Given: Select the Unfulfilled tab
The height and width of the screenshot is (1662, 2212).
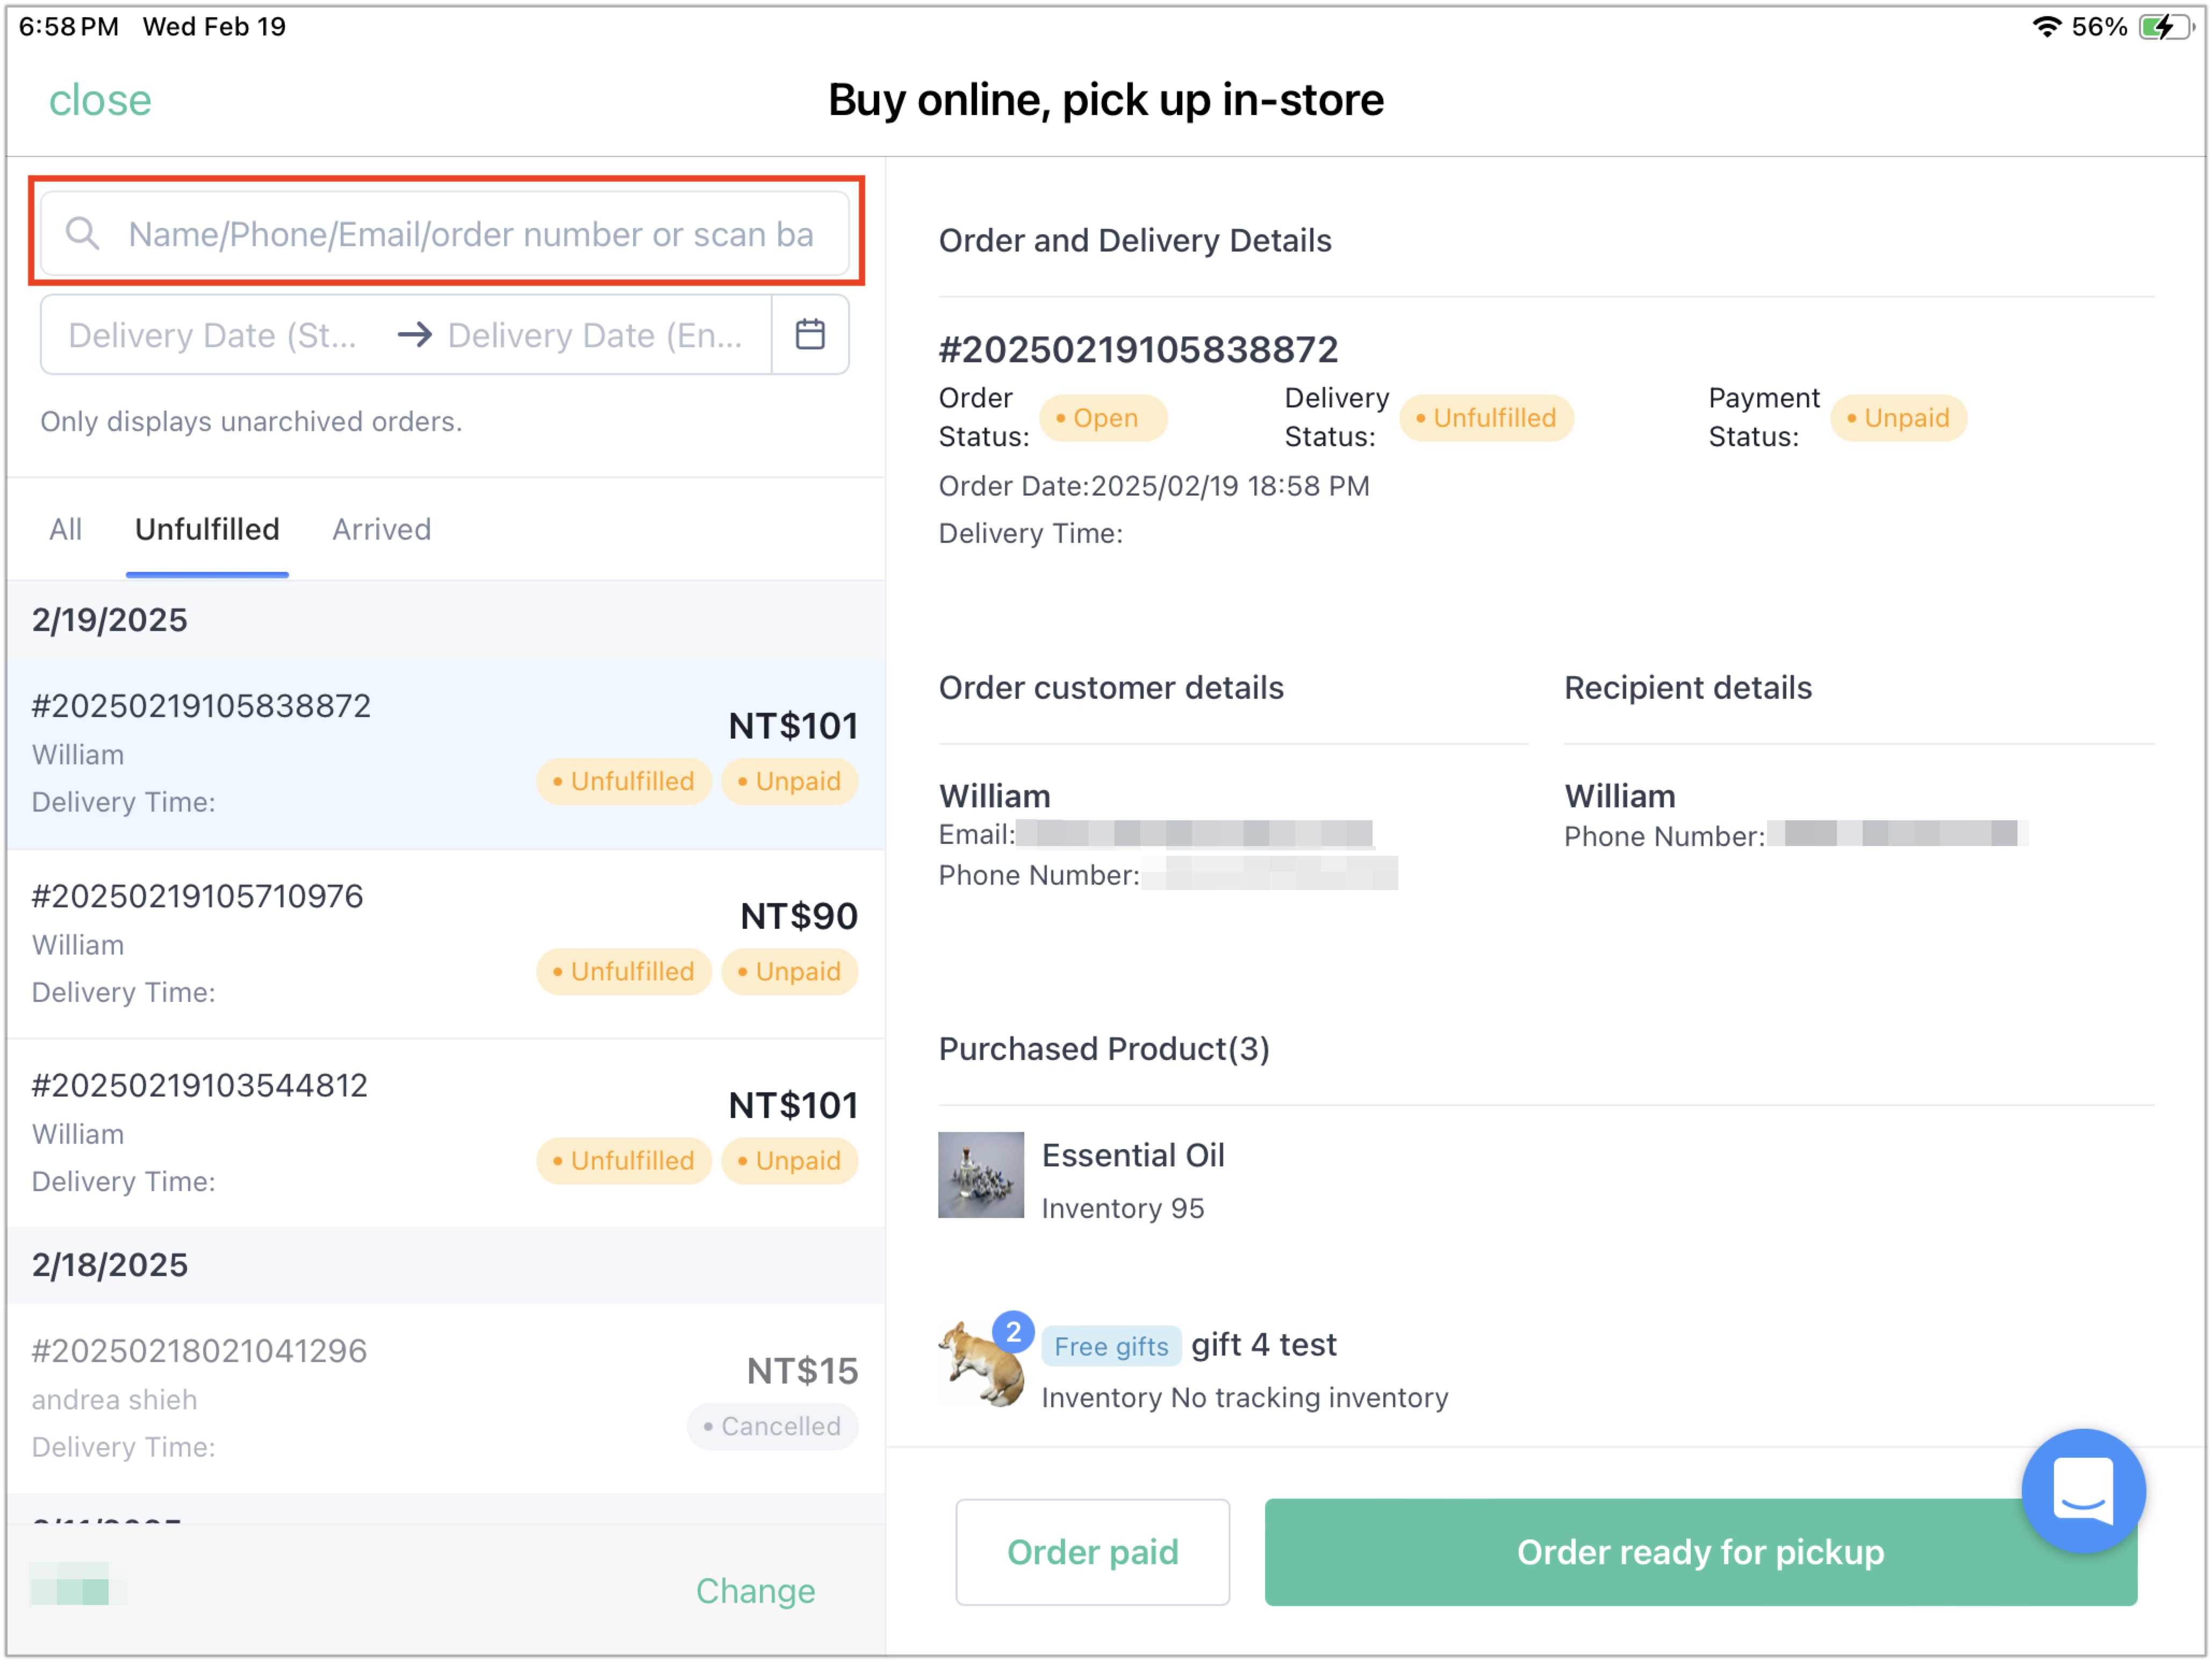Looking at the screenshot, I should point(207,529).
